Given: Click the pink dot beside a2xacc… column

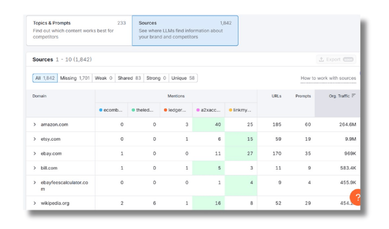Looking at the screenshot, I should tap(198, 110).
